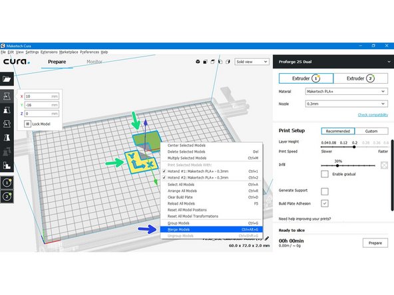Switch camera to right side view icon
This screenshot has width=394, height=295.
(x=228, y=62)
